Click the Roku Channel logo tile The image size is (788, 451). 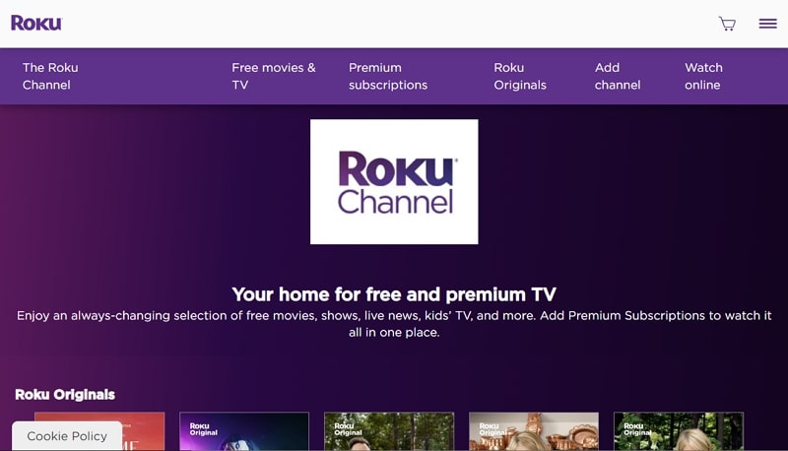tap(394, 182)
